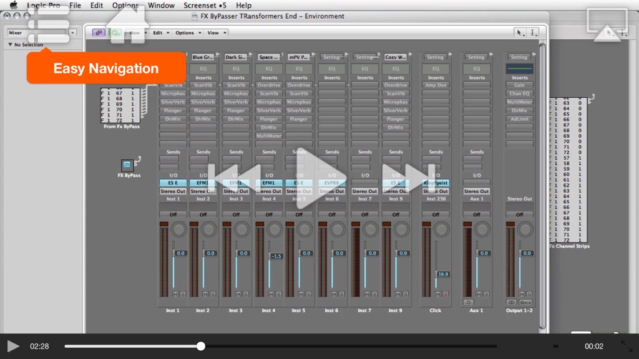Select the To Channel Strips transformer object
This screenshot has width=639, height=359.
click(x=568, y=170)
